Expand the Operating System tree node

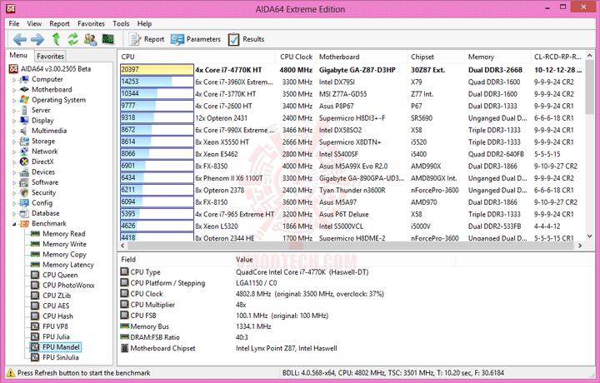[14, 100]
